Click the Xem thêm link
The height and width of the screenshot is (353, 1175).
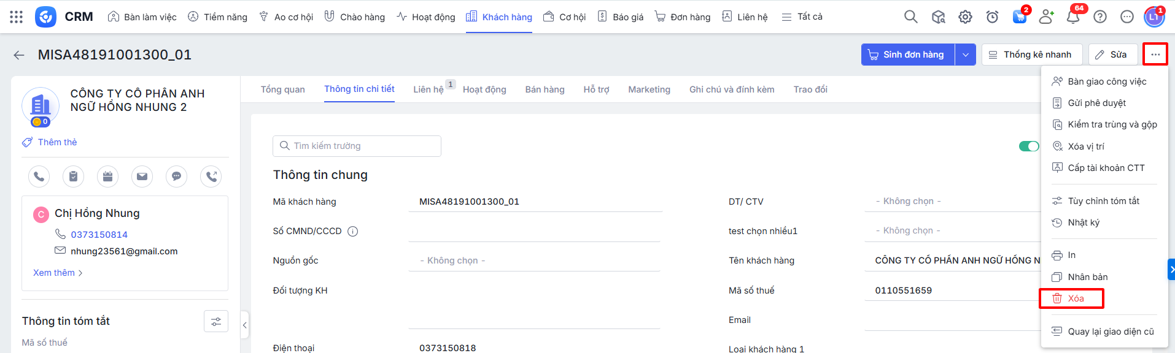click(x=57, y=273)
